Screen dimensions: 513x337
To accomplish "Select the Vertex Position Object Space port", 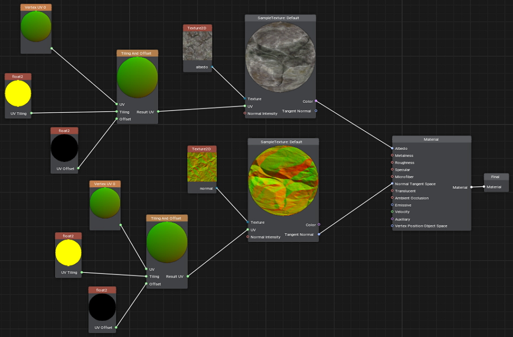I will 393,226.
